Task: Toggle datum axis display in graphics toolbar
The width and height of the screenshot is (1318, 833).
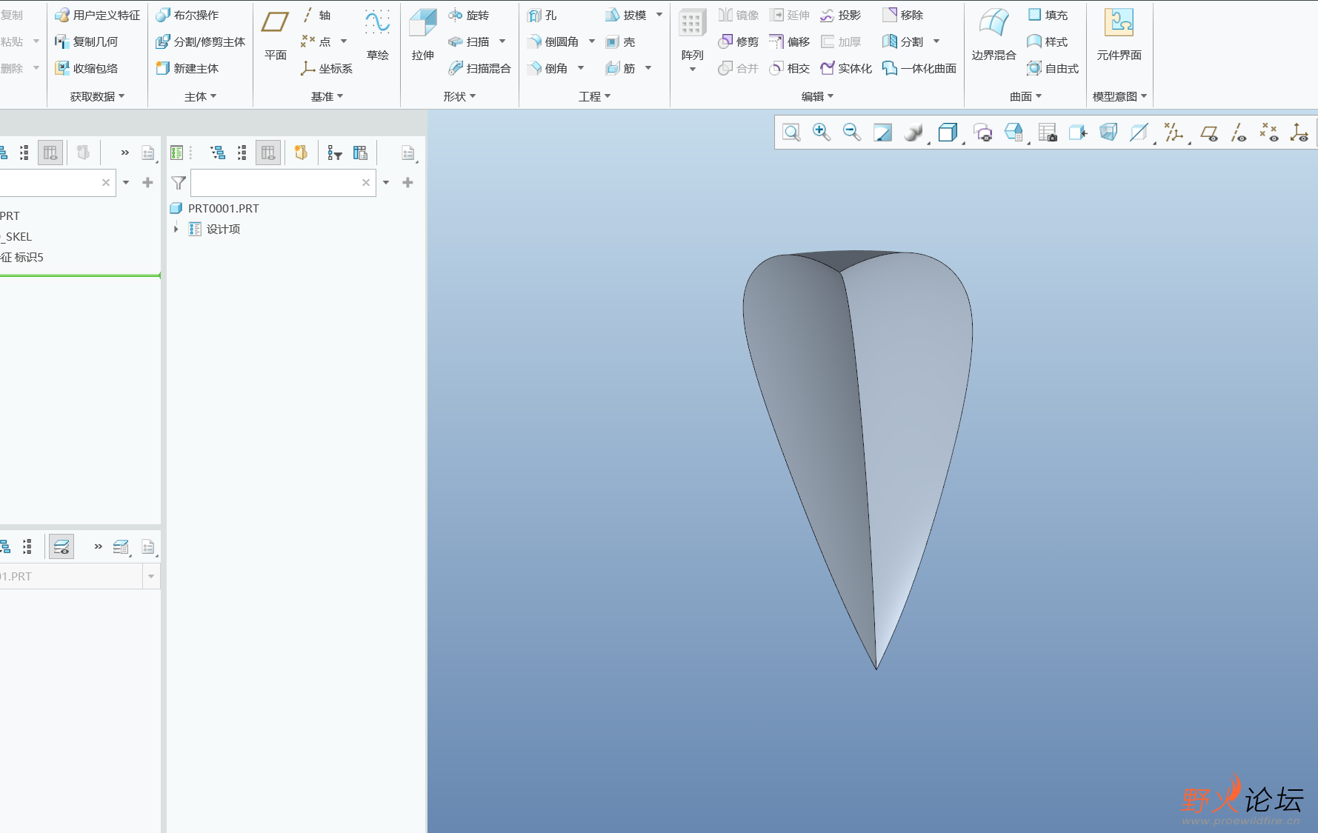Action: [x=1239, y=133]
